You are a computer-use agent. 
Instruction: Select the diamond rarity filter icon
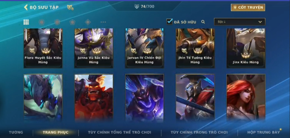pos(88,22)
